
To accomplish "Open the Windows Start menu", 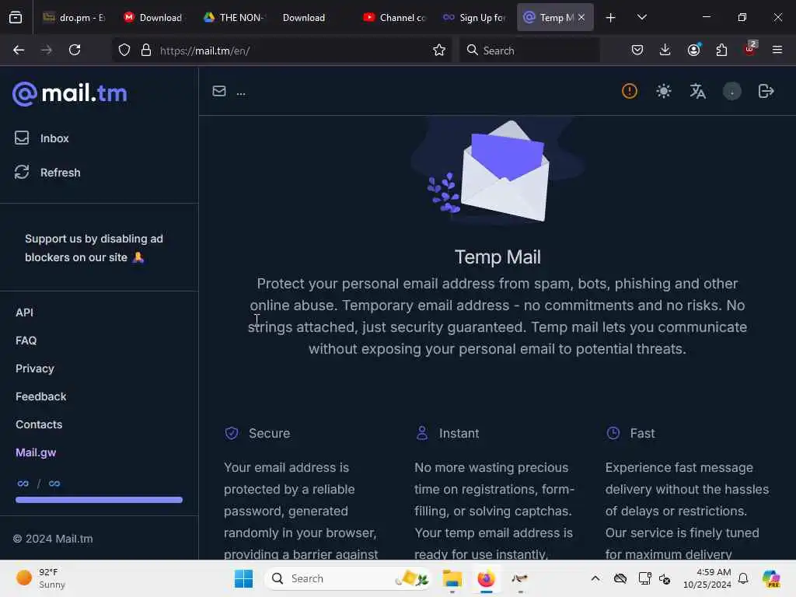I will [243, 578].
